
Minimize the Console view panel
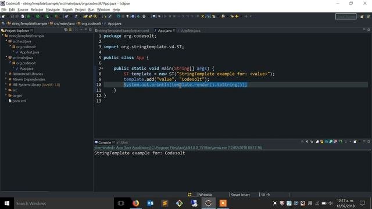tap(364, 142)
